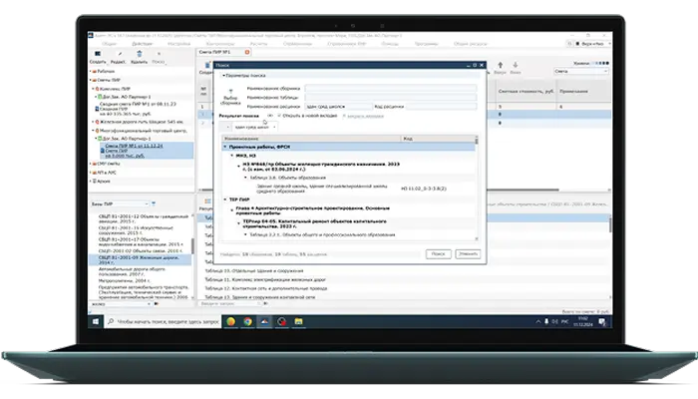The image size is (698, 399).
Task: Click the Windows Start button
Action: 98,323
